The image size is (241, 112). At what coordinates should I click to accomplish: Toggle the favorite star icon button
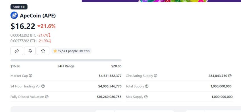(43, 51)
